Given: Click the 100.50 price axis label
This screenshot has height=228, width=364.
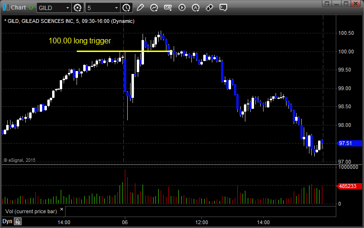Looking at the screenshot, I should [x=346, y=33].
